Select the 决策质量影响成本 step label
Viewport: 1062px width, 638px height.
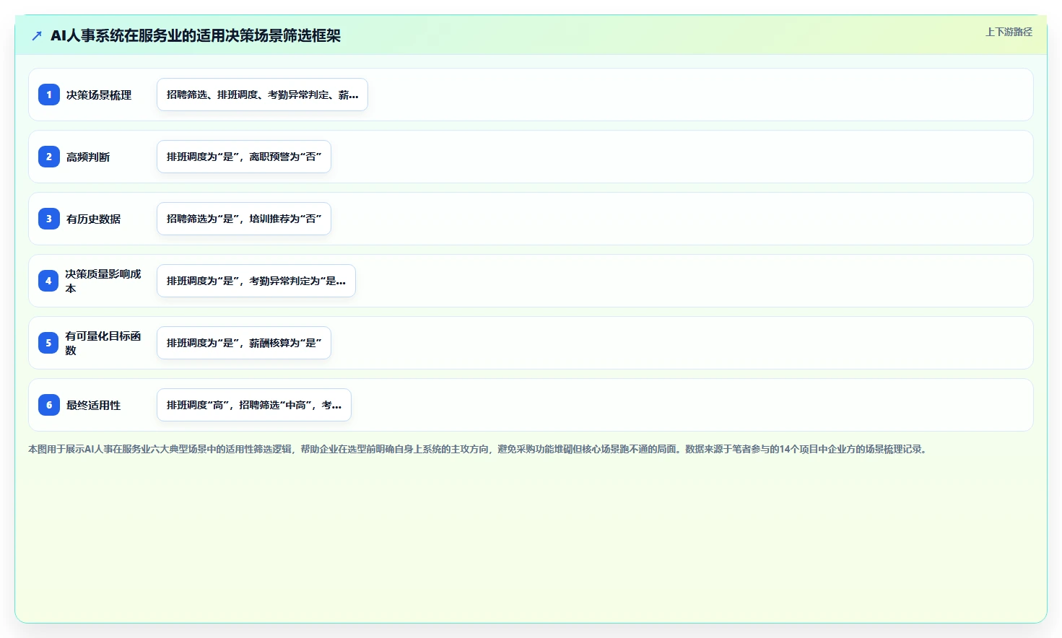pos(103,281)
